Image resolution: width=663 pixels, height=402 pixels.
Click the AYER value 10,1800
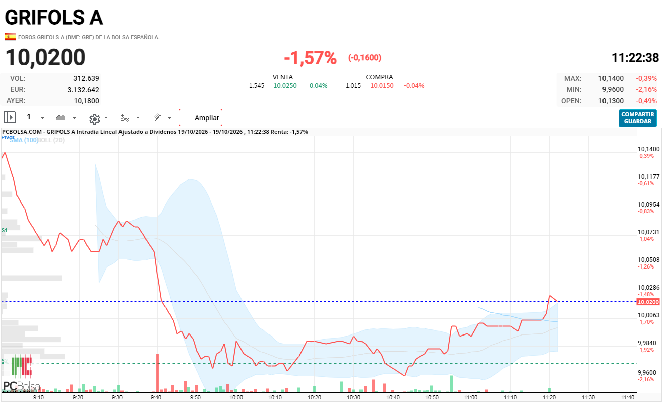point(87,100)
